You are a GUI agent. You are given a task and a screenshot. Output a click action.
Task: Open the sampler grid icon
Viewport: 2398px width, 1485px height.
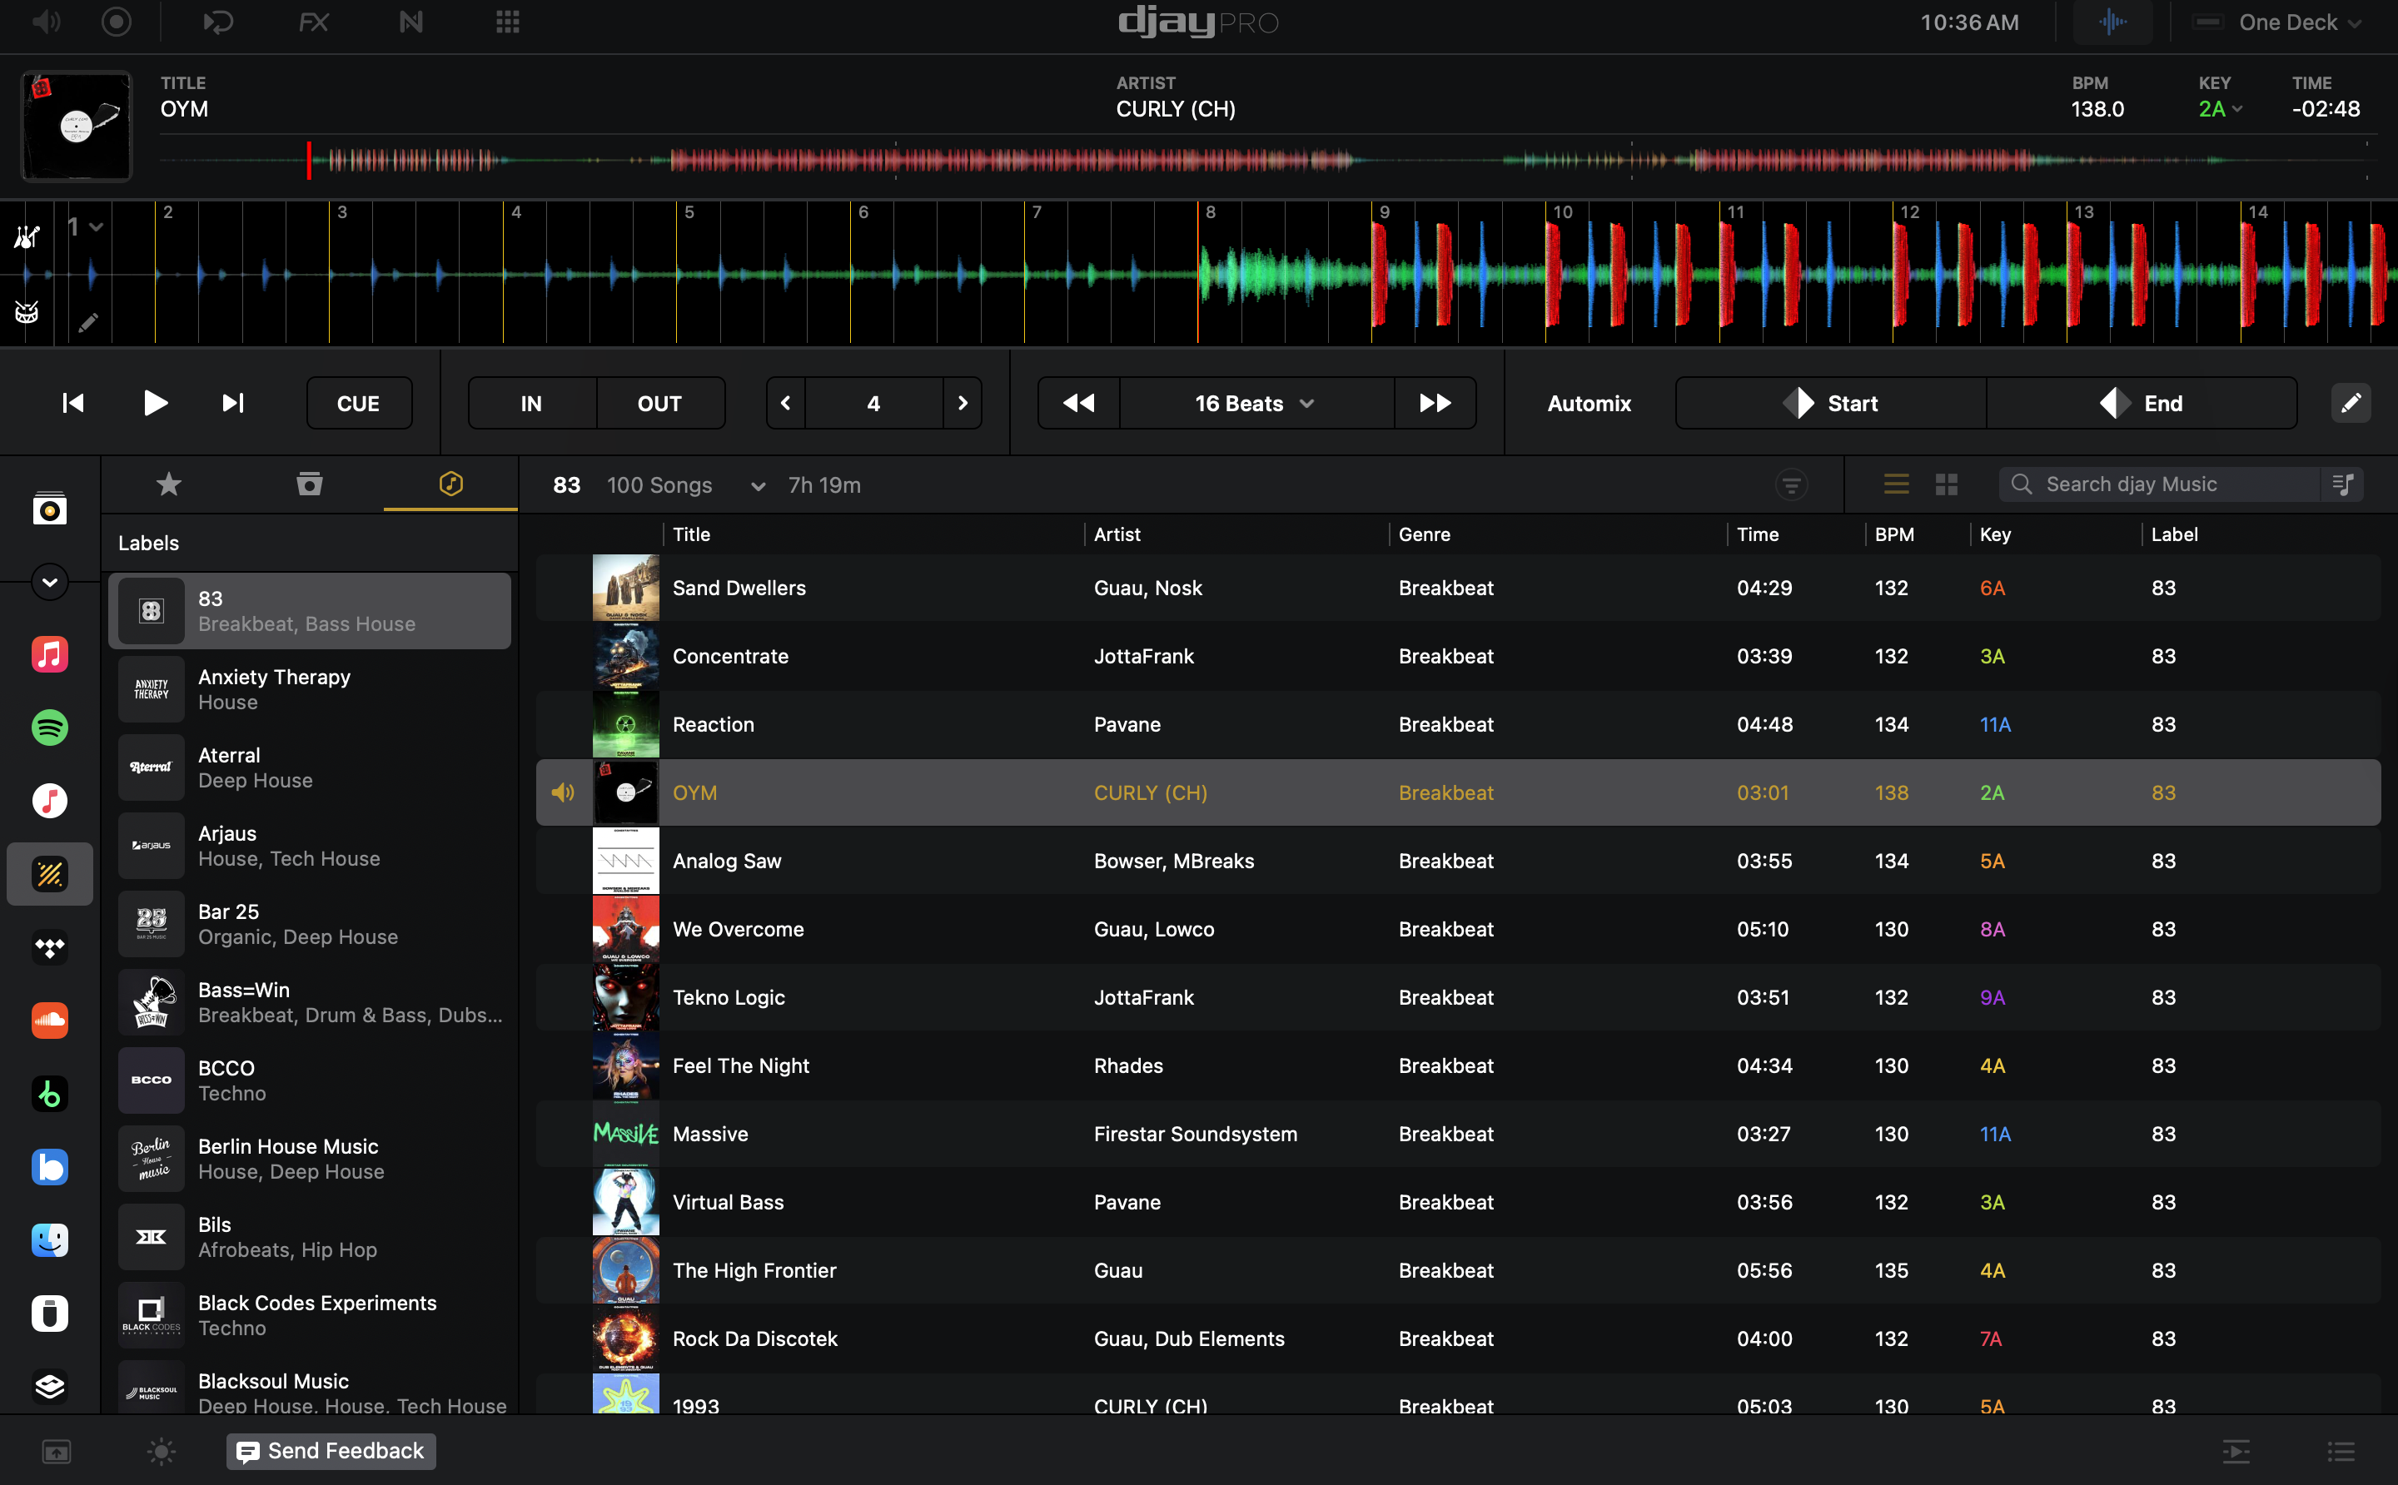pos(507,22)
